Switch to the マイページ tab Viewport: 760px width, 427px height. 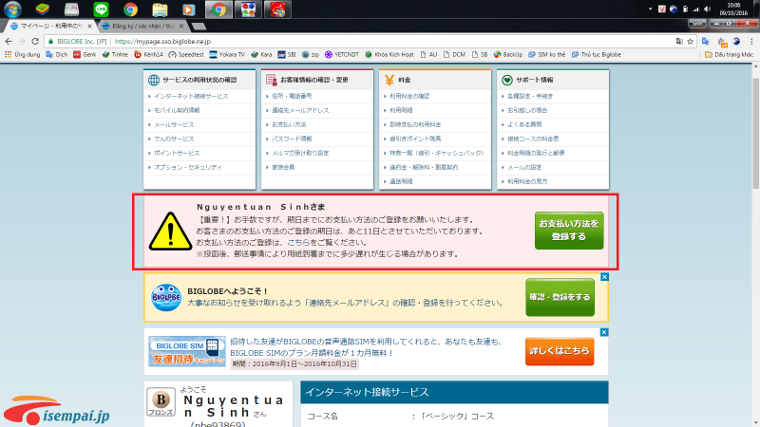pyautogui.click(x=50, y=26)
